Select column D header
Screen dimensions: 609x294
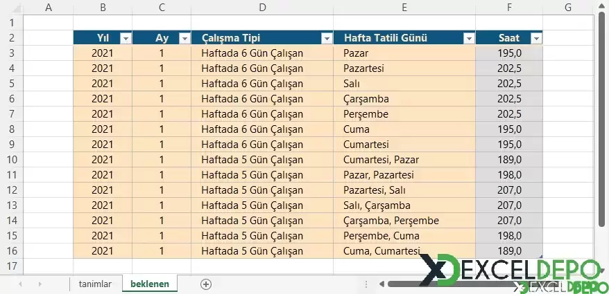pos(262,7)
